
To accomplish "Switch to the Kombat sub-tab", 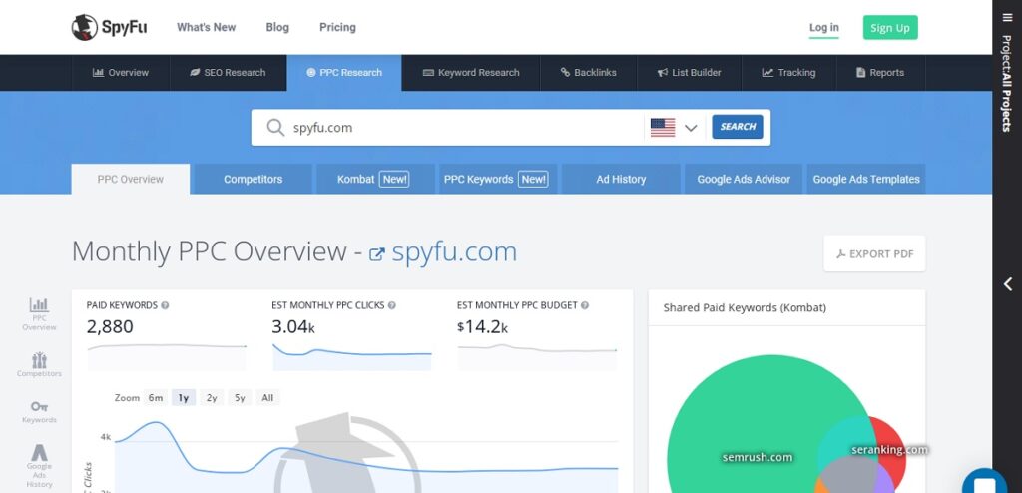I will (x=375, y=179).
